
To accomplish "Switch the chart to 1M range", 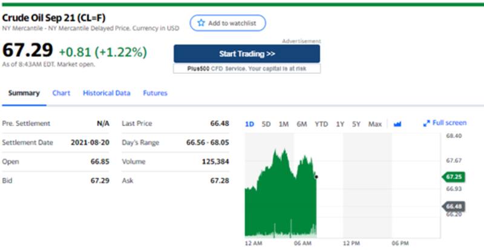I will tap(283, 124).
